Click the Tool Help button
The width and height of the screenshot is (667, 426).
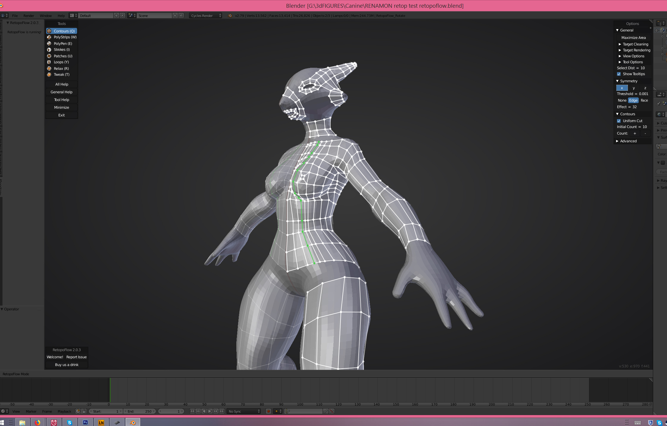coord(62,100)
